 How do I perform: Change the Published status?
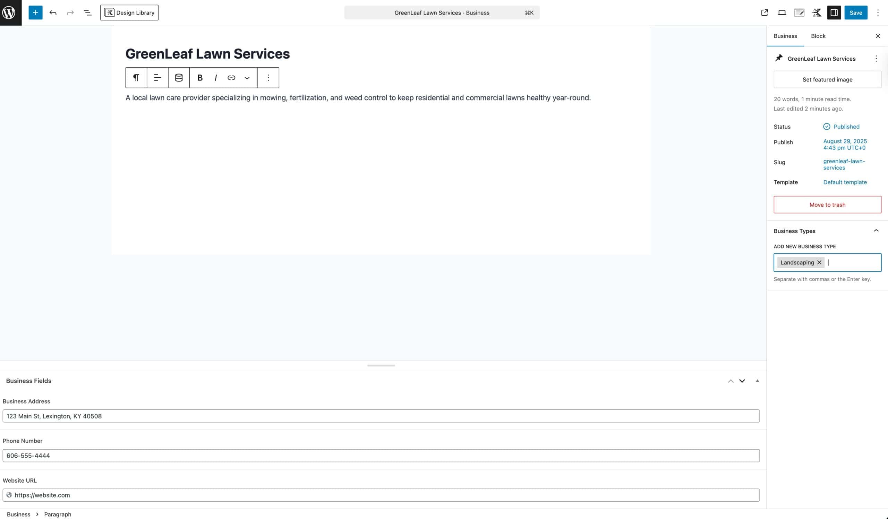[x=841, y=127]
